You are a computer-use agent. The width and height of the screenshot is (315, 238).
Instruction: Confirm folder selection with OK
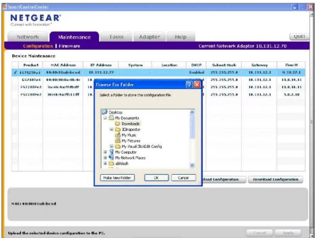156,178
